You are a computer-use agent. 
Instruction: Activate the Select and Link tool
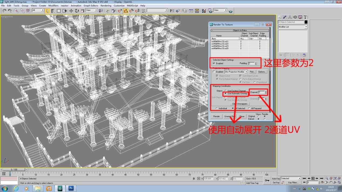(17, 11)
